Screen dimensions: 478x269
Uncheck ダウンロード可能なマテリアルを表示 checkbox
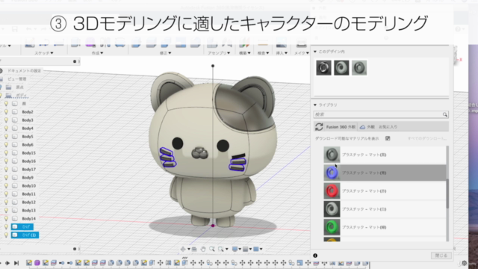point(388,138)
